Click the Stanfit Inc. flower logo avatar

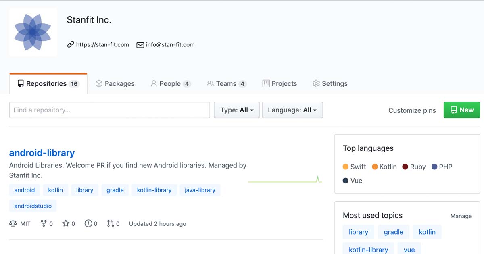[33, 32]
